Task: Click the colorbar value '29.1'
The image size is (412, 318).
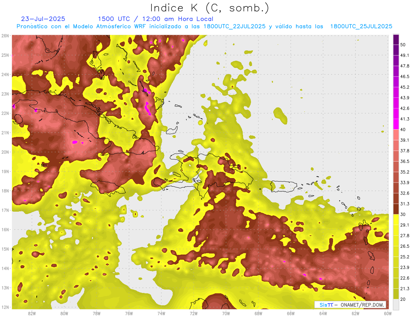Action: coord(405,225)
